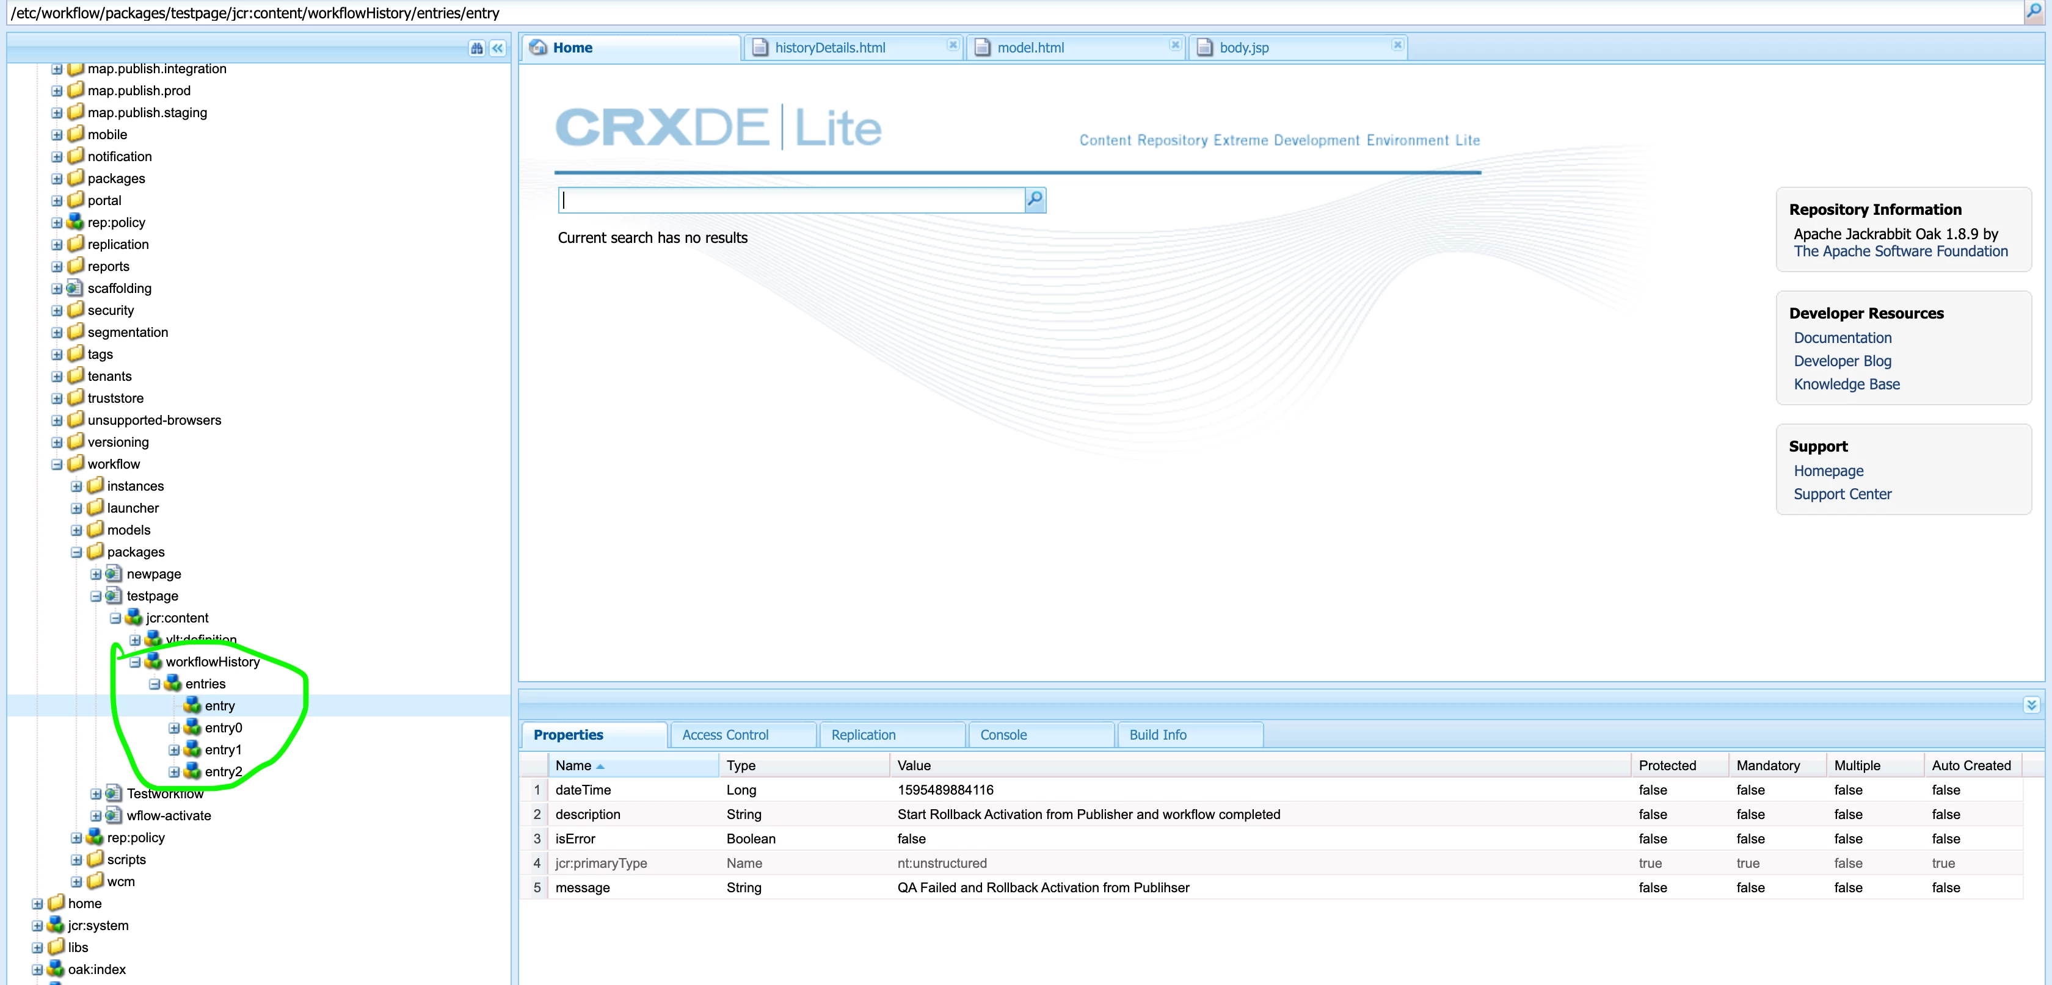
Task: Click the rep:policy node icon under etc
Action: (76, 222)
